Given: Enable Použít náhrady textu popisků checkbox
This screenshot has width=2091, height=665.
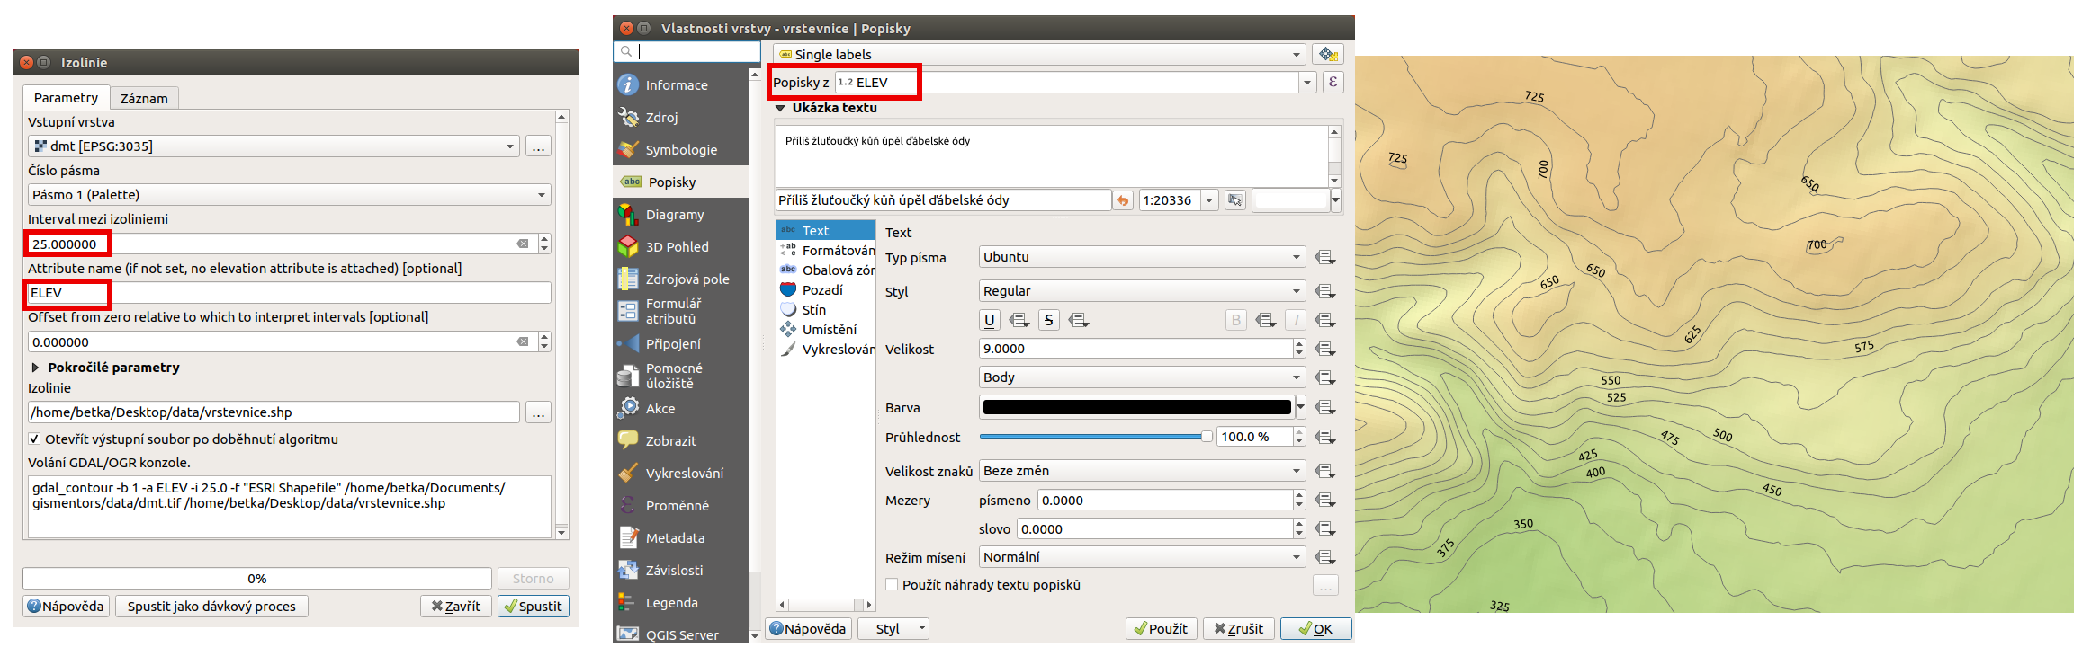Looking at the screenshot, I should click(x=892, y=584).
